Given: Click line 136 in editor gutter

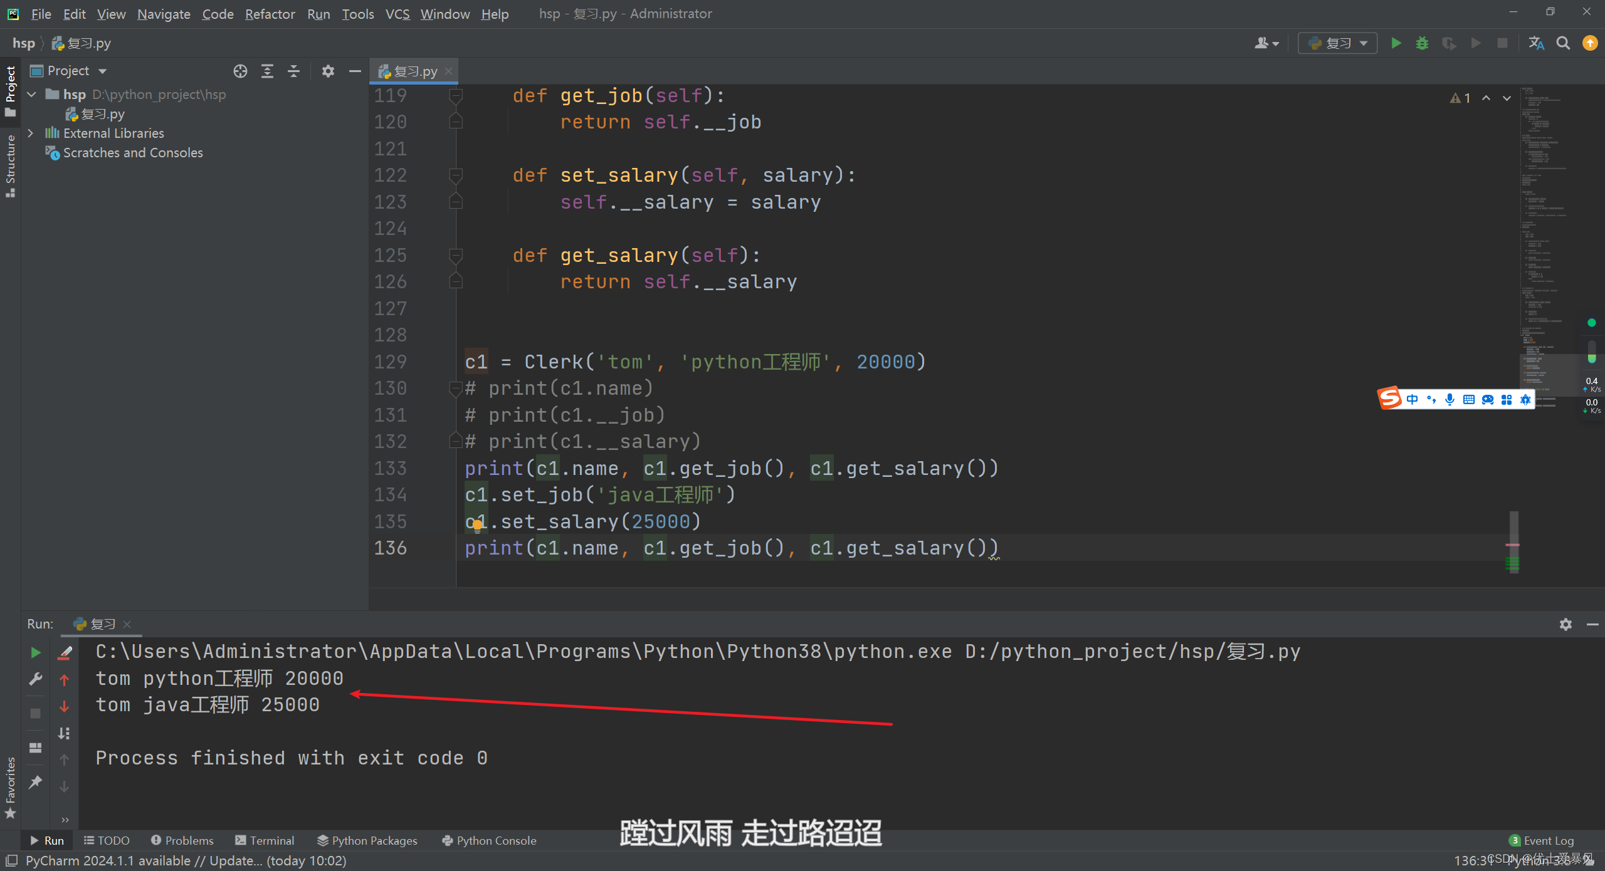Looking at the screenshot, I should [x=390, y=548].
